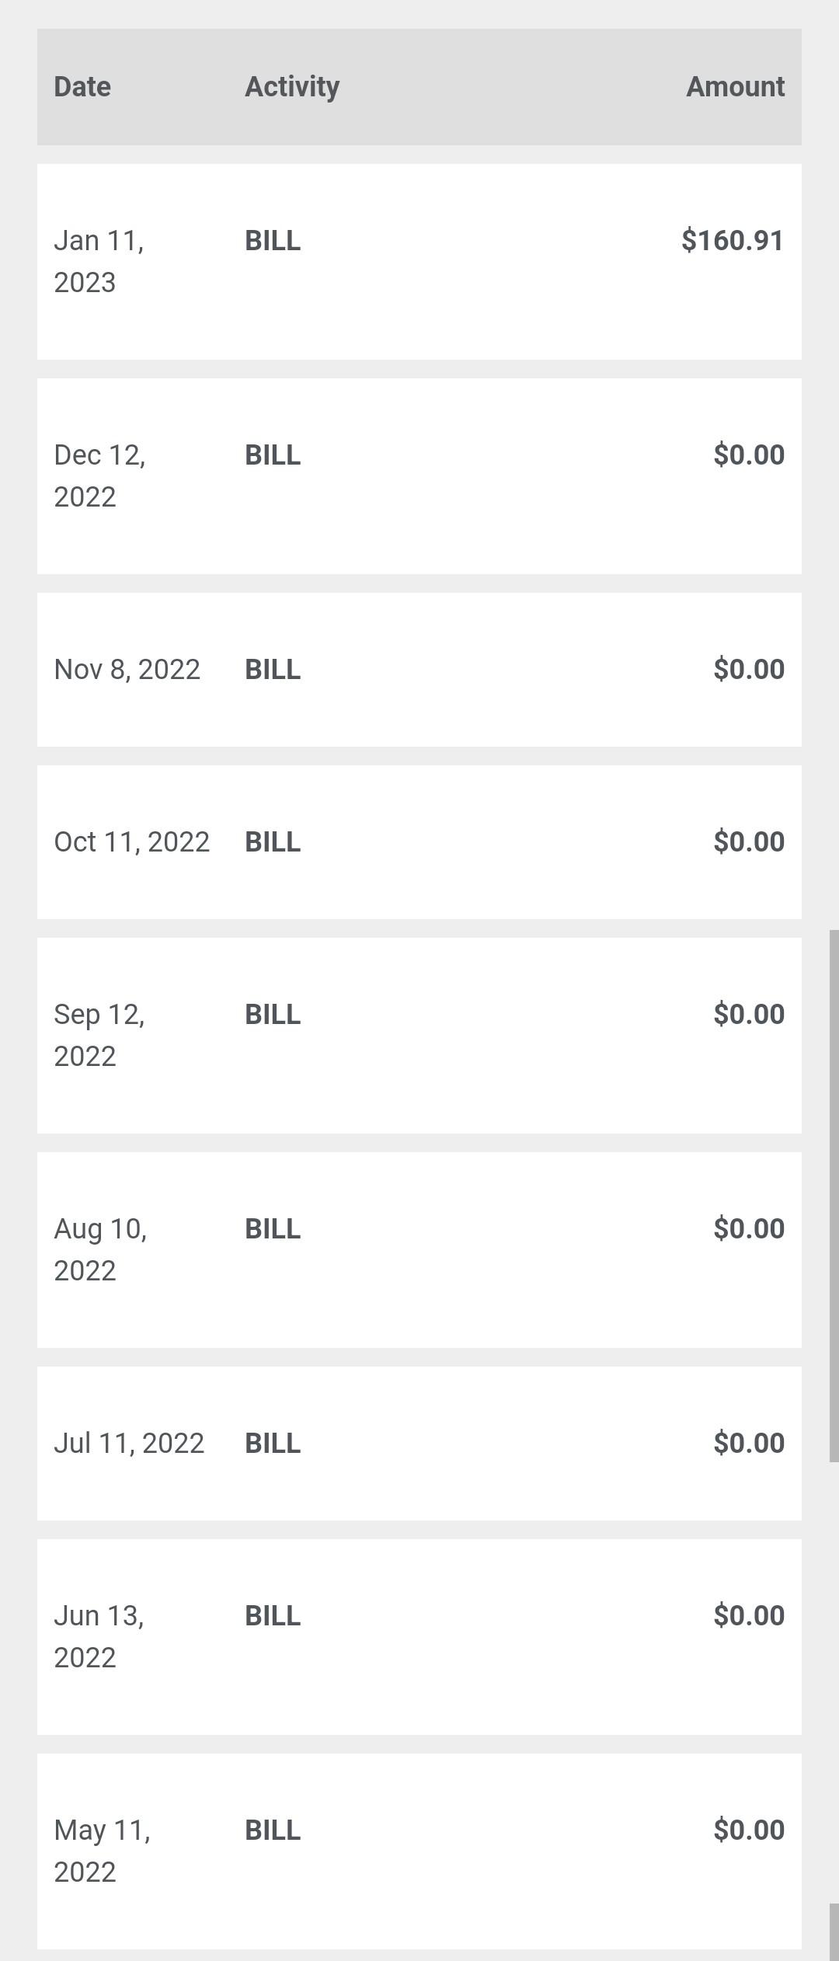Click the Activity column header
Image resolution: width=839 pixels, height=1961 pixels.
click(292, 87)
